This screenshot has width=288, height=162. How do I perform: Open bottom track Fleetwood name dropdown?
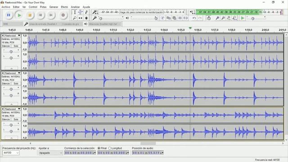pyautogui.click(x=12, y=109)
